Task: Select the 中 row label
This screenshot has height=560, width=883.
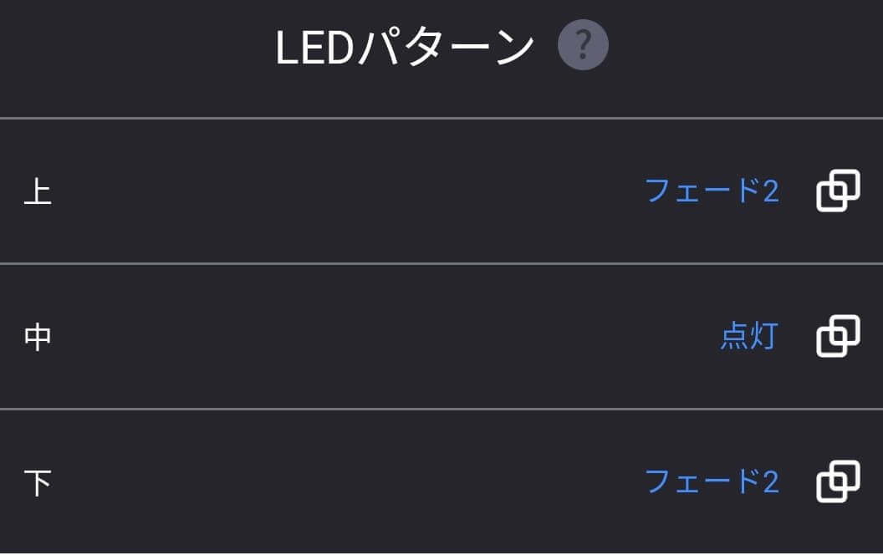Action: (38, 337)
